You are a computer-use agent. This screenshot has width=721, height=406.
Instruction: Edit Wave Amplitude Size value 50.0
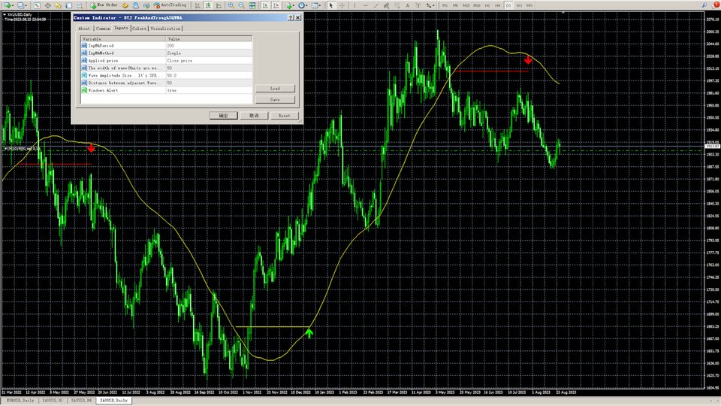(x=209, y=75)
